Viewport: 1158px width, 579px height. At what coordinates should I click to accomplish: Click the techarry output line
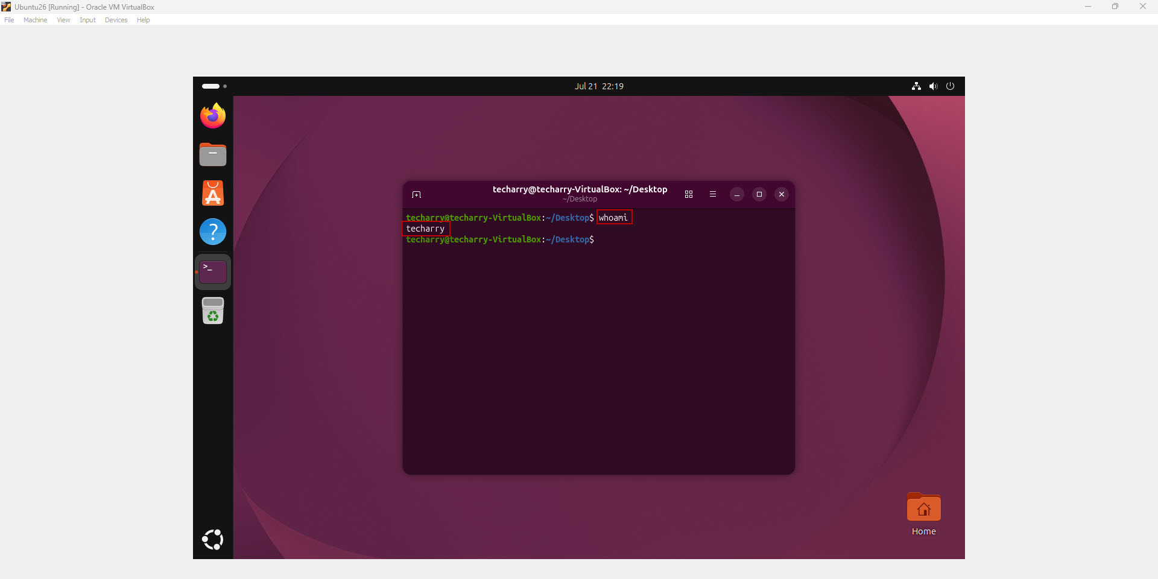click(425, 229)
